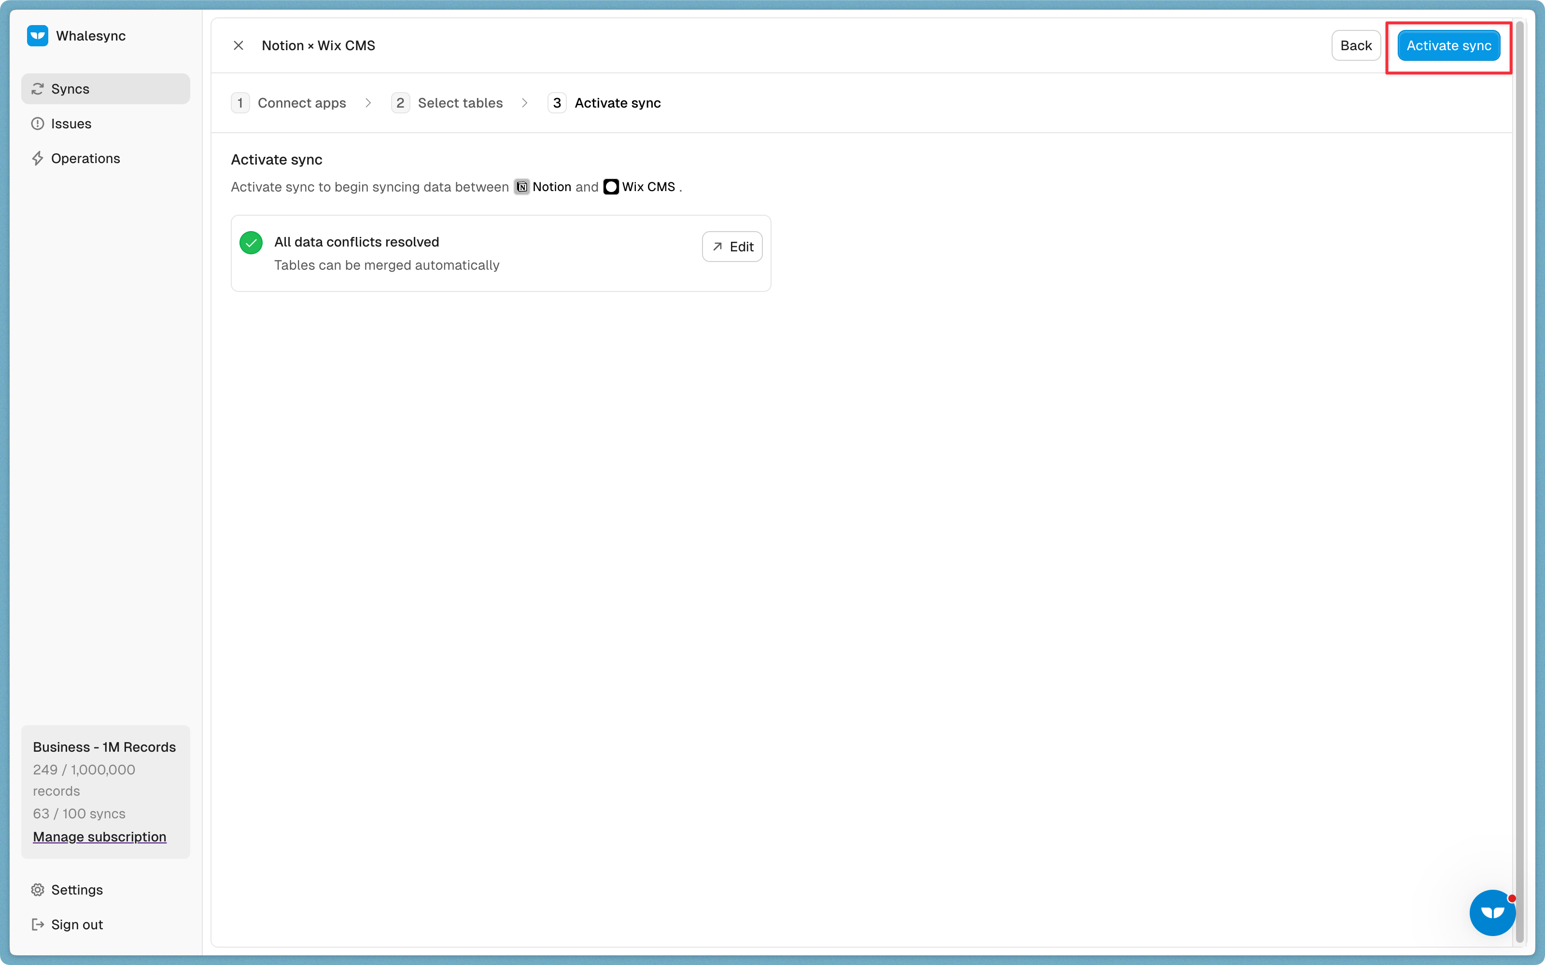
Task: Open the Manage subscription link
Action: click(99, 837)
